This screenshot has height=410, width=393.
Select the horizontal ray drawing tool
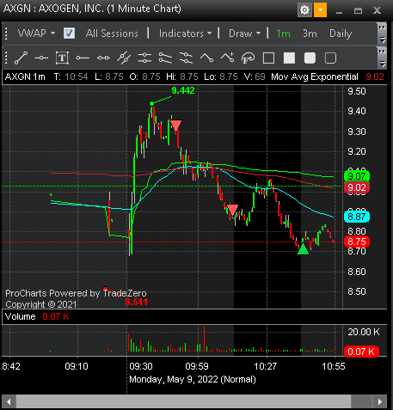coord(83,58)
